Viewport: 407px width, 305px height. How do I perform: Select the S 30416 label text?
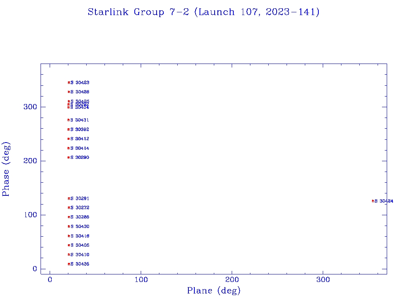tap(80, 236)
